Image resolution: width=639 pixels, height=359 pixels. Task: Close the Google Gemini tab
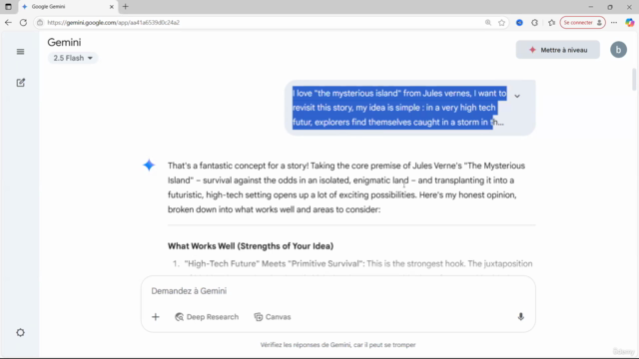[111, 7]
